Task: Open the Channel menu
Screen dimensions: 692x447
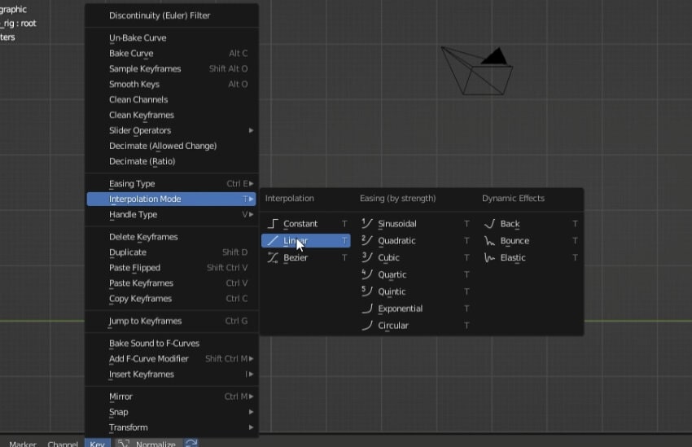Action: click(63, 444)
